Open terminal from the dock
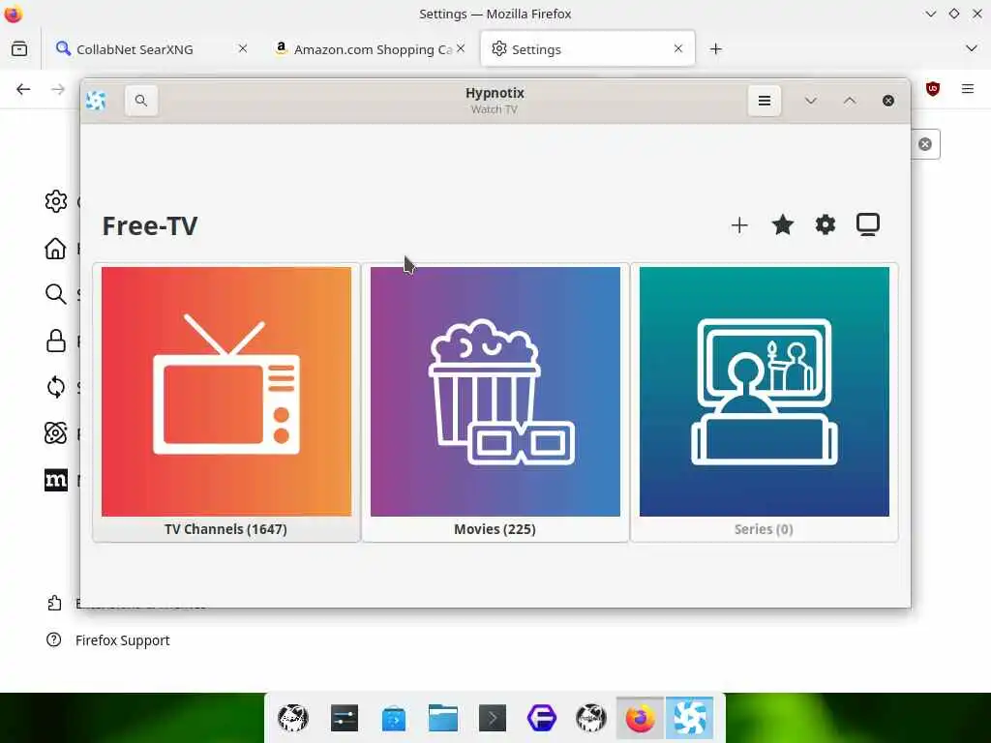Screen dimensions: 991x743 (493, 719)
